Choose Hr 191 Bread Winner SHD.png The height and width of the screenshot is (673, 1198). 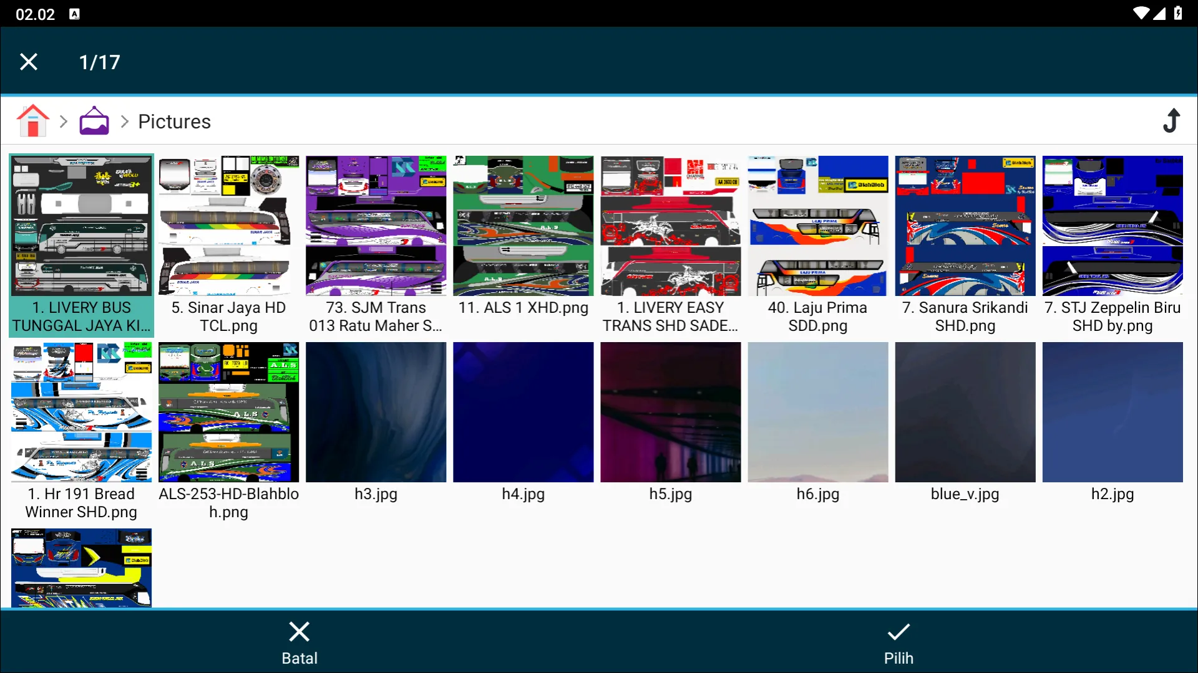81,412
